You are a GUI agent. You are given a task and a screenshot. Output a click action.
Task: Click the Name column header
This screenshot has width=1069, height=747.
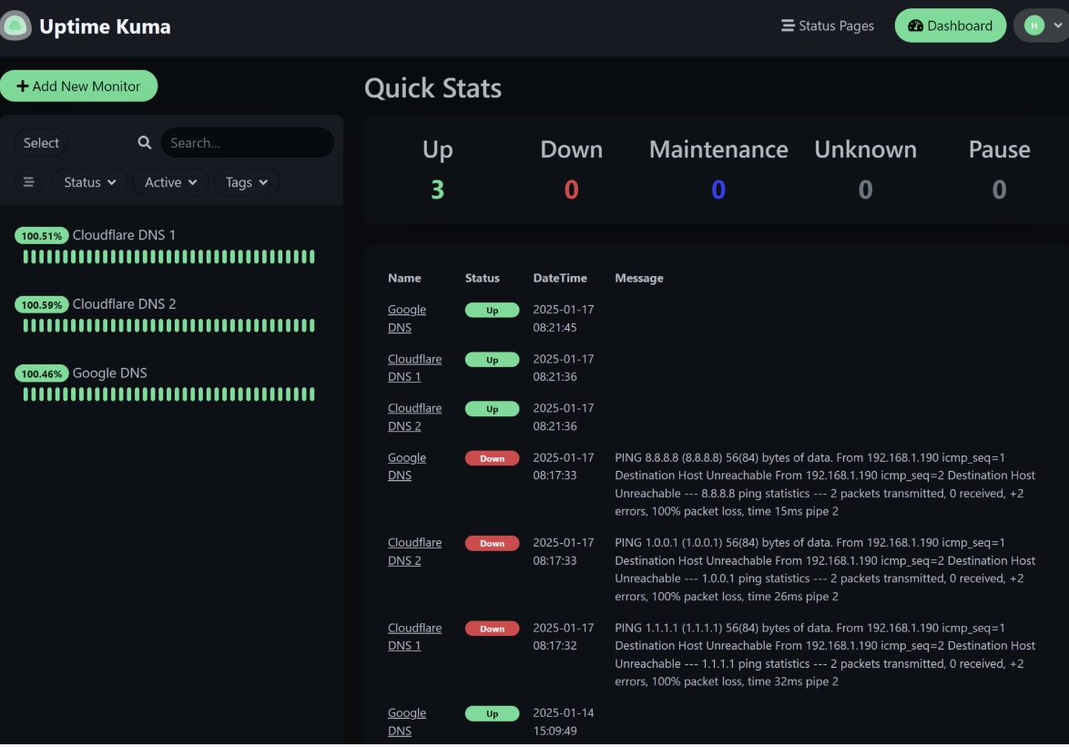tap(404, 278)
